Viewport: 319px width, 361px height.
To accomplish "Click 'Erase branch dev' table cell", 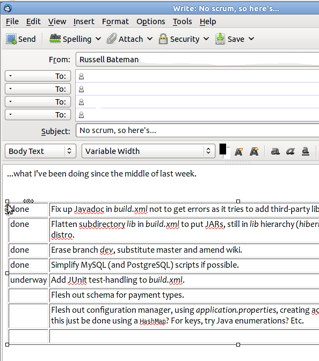I will (x=184, y=250).
